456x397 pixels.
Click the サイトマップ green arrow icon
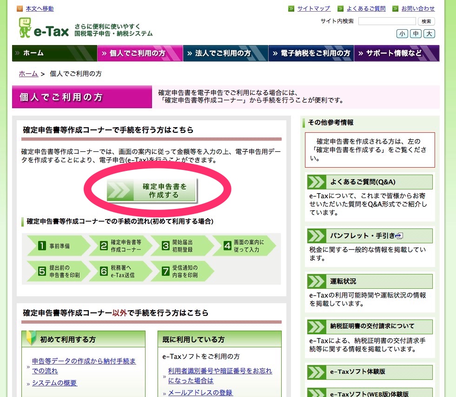click(x=291, y=9)
